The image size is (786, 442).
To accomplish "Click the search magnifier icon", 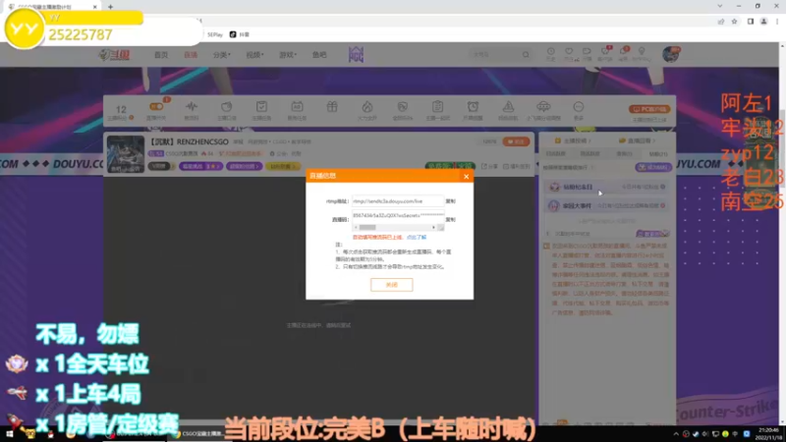I will pos(526,54).
